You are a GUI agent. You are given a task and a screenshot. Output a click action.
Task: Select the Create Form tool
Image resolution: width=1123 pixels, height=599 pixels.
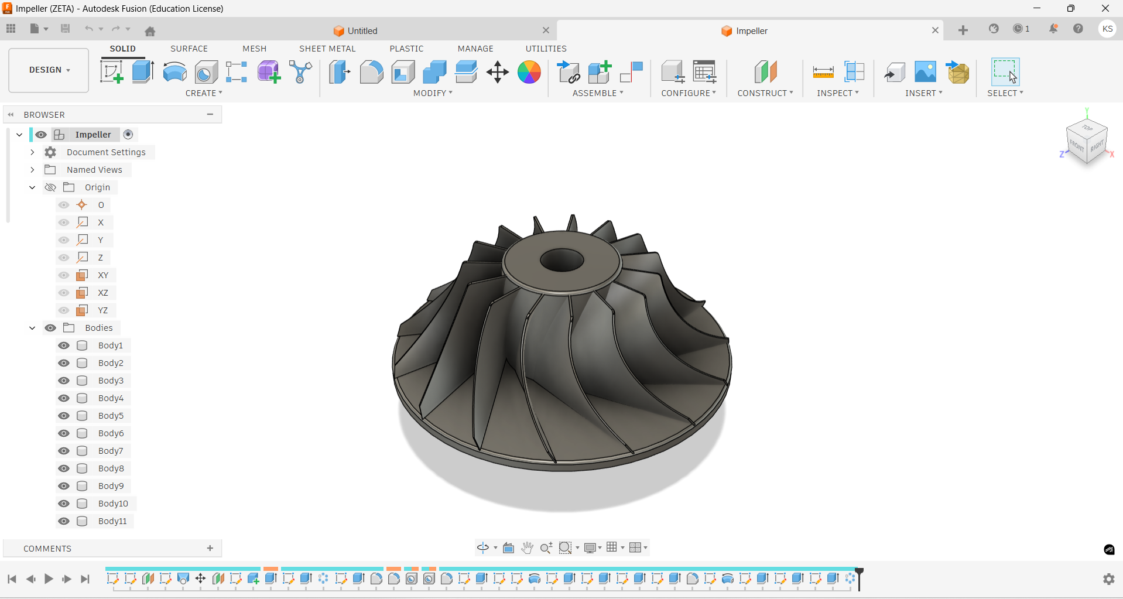click(269, 72)
